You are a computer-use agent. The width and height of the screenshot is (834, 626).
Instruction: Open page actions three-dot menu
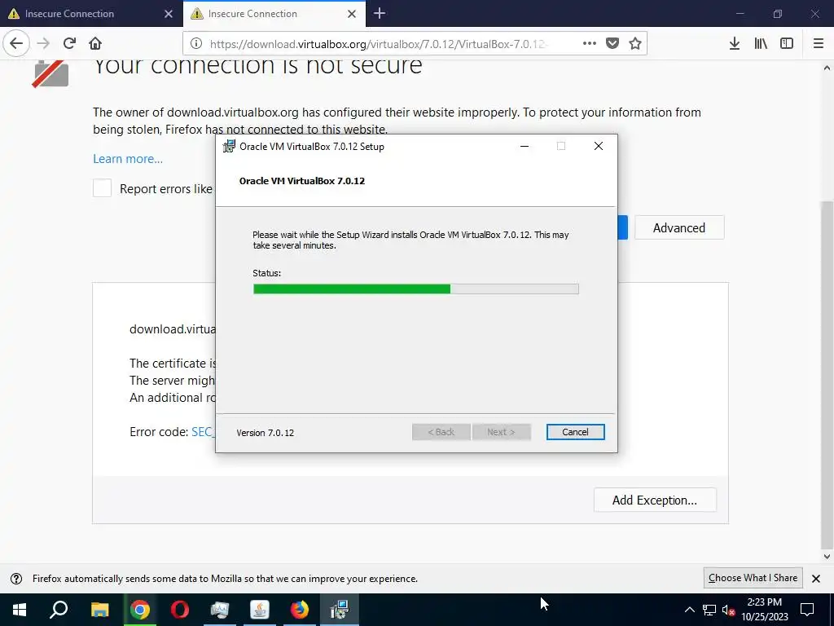tap(590, 43)
